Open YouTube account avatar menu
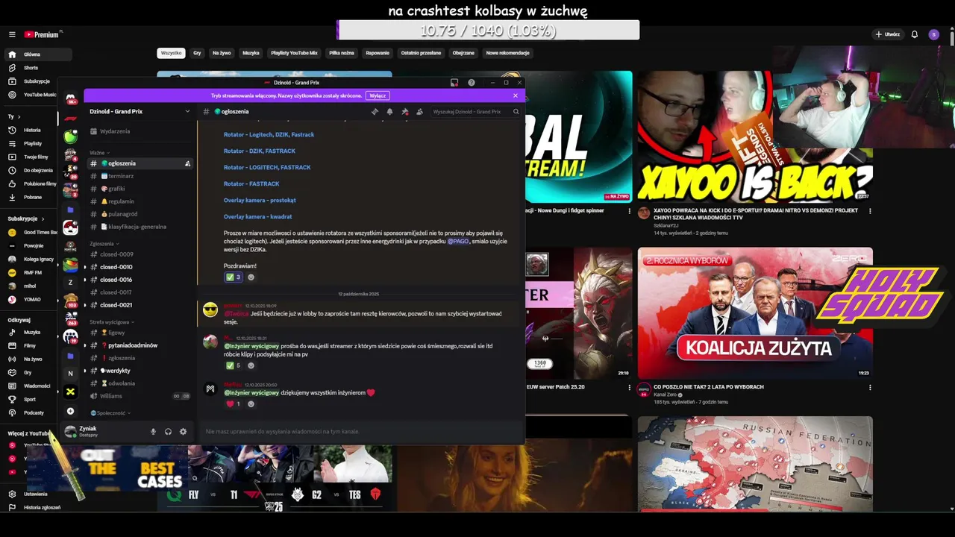Image resolution: width=955 pixels, height=537 pixels. (933, 34)
